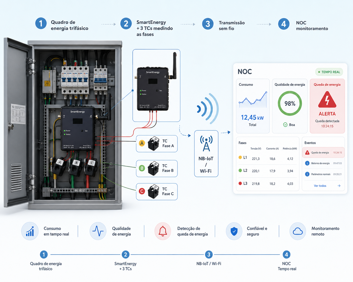Click the yellow A phase badge
Screen dimensions: 353x282
click(x=142, y=144)
